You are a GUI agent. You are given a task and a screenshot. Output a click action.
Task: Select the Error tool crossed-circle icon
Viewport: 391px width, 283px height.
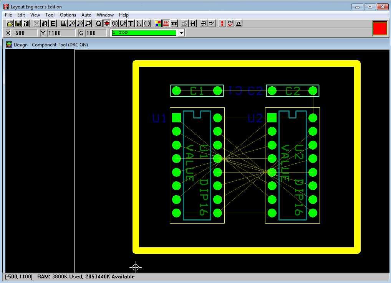pos(147,24)
